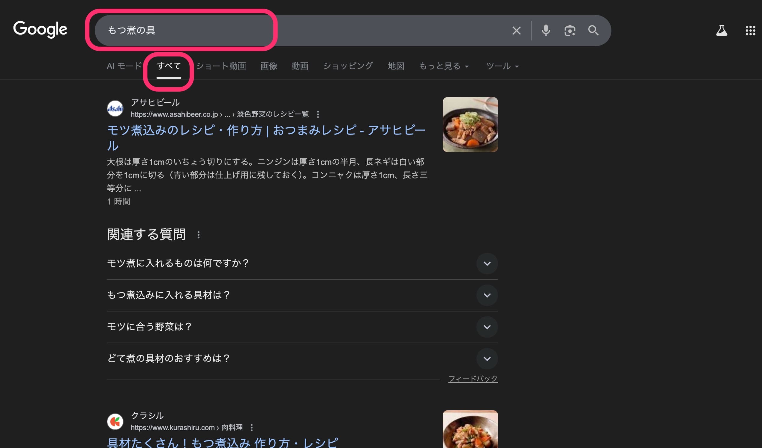
Task: Open three-dot menu beside 関連する質問 heading
Action: click(x=199, y=235)
